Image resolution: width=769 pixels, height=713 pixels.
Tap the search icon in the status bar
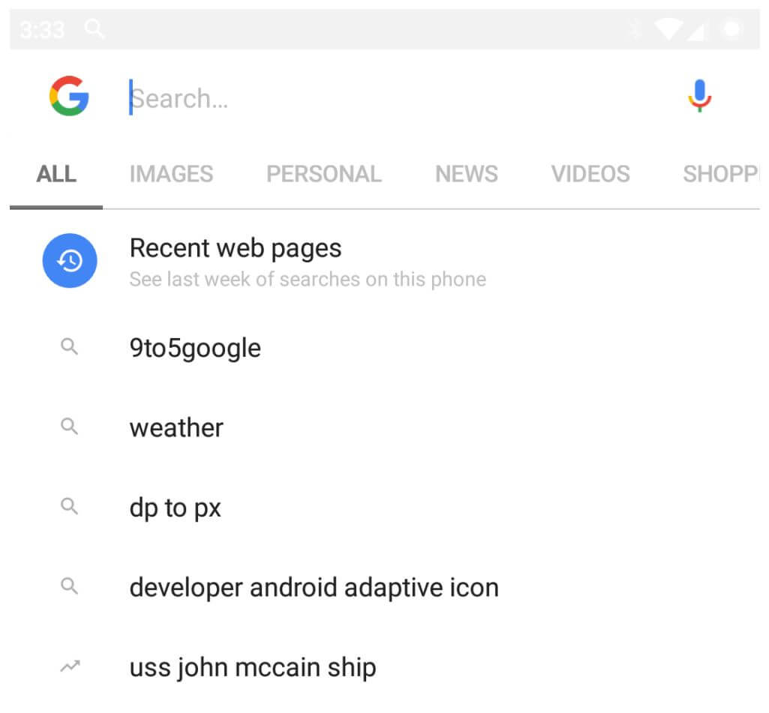pos(95,29)
